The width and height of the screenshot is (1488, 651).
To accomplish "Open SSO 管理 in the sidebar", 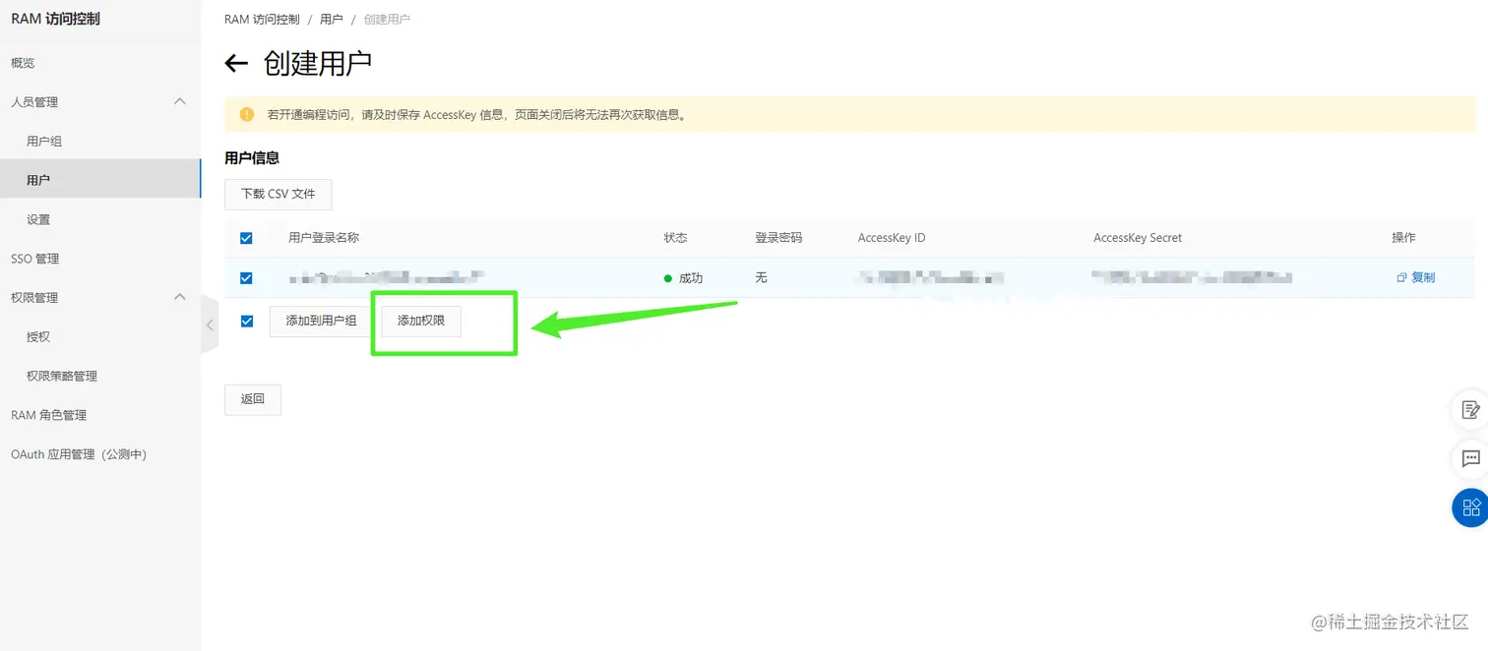I will coord(35,259).
